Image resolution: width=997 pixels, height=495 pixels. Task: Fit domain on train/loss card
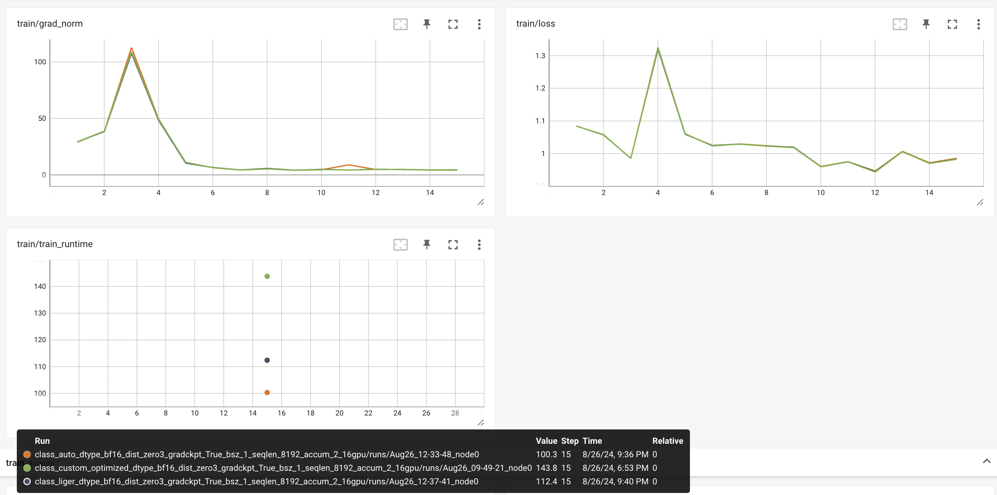pyautogui.click(x=899, y=24)
